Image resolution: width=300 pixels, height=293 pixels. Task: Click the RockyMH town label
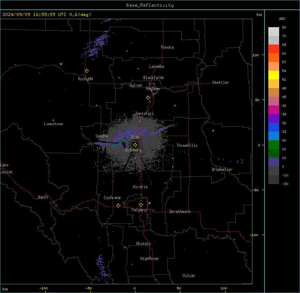[85, 79]
